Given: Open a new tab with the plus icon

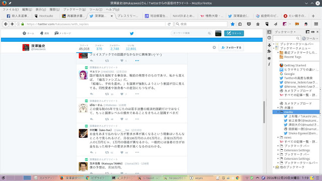Looking at the screenshot, I should coord(313,16).
